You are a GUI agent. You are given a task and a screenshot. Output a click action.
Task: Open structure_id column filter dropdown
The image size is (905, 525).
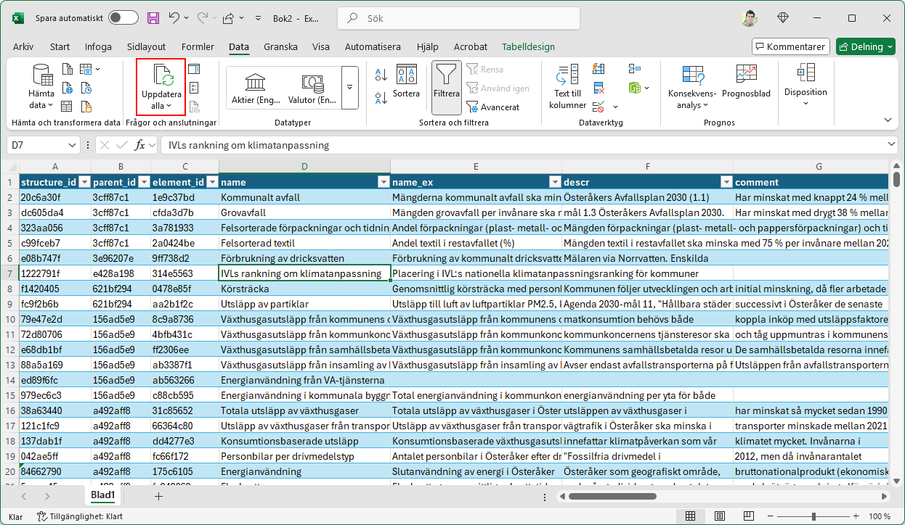point(84,182)
